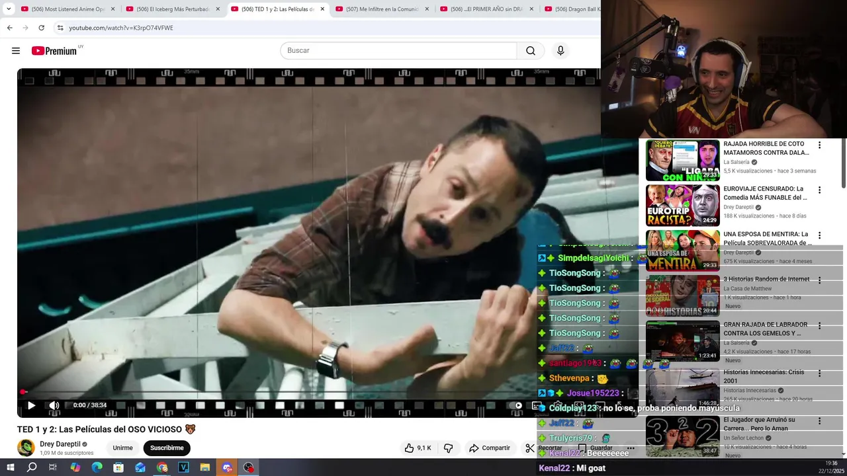Click the address bar URL youtube.com/watch
847x476 pixels.
click(x=121, y=28)
